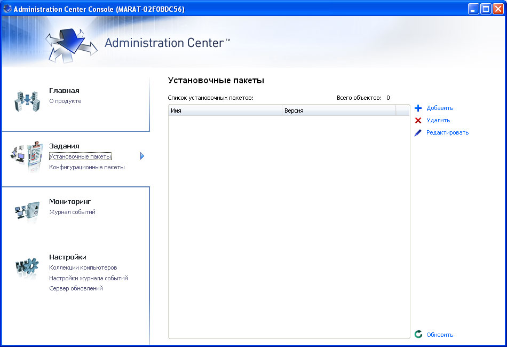Open Коллекции компьютеров settings
The height and width of the screenshot is (347, 507).
point(83,268)
